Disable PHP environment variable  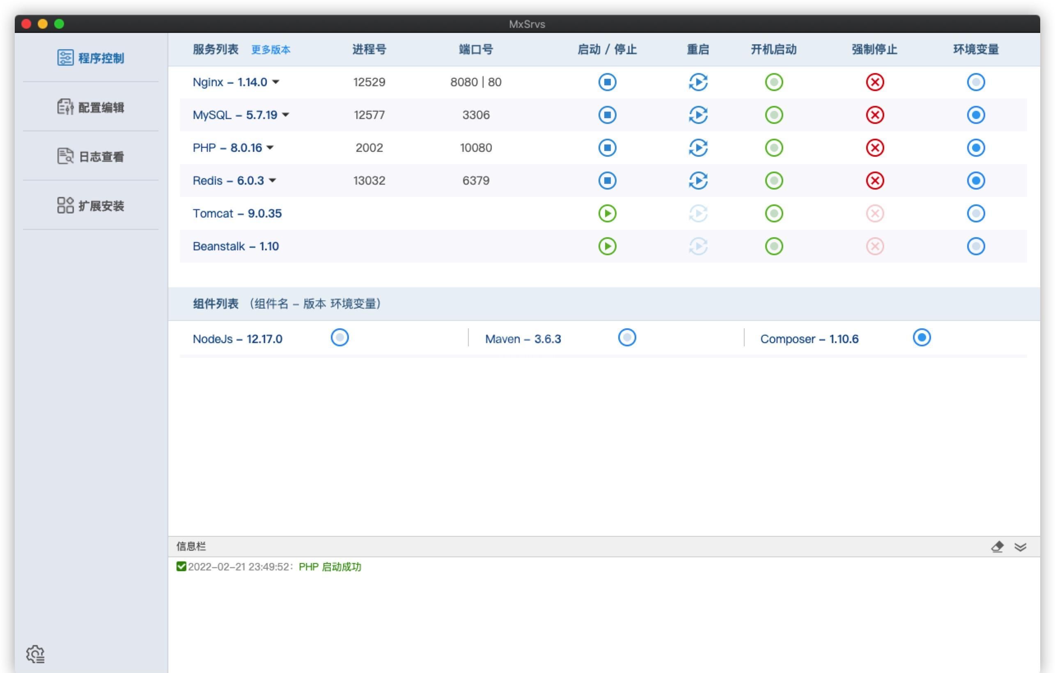coord(976,148)
